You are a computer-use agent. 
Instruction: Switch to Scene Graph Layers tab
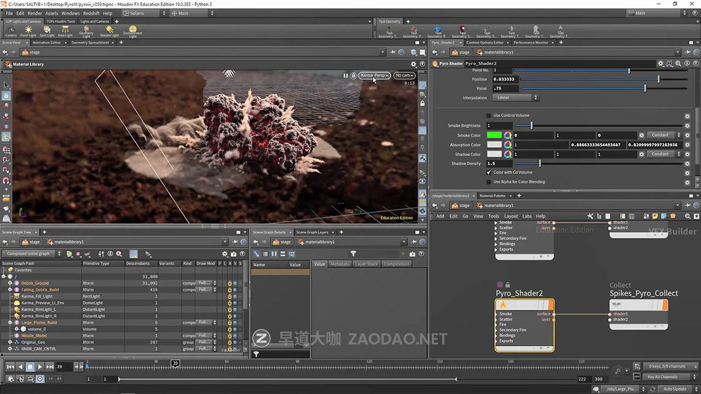pyautogui.click(x=313, y=232)
